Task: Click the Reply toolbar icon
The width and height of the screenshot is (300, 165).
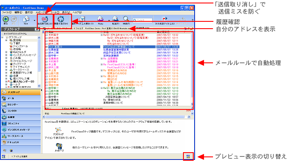Action: pyautogui.click(x=100, y=19)
